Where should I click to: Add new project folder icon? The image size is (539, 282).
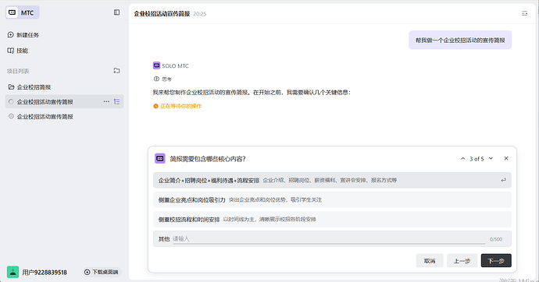(117, 71)
